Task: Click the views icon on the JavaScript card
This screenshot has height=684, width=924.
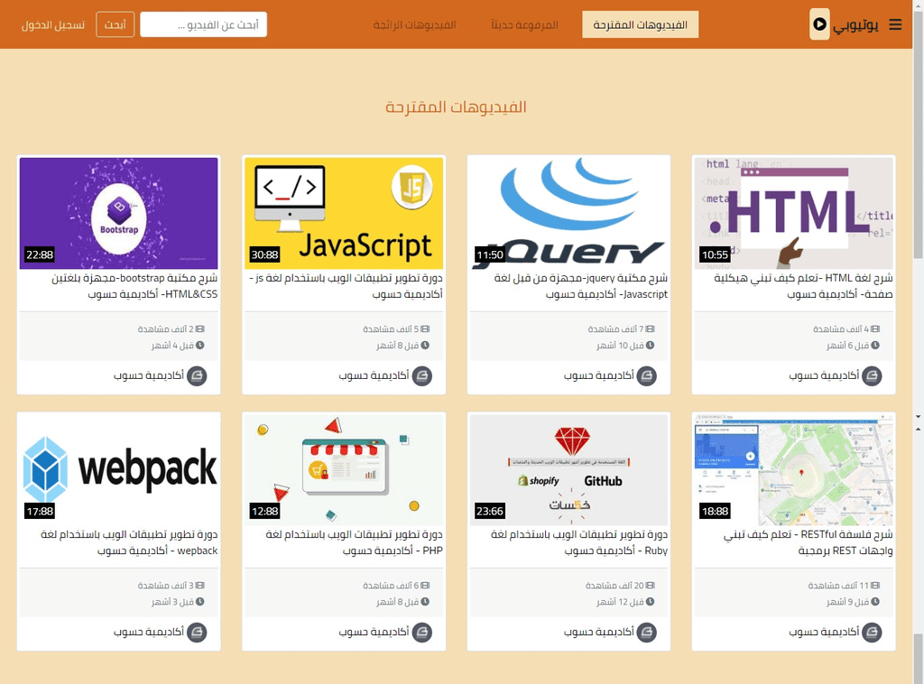Action: pos(425,328)
